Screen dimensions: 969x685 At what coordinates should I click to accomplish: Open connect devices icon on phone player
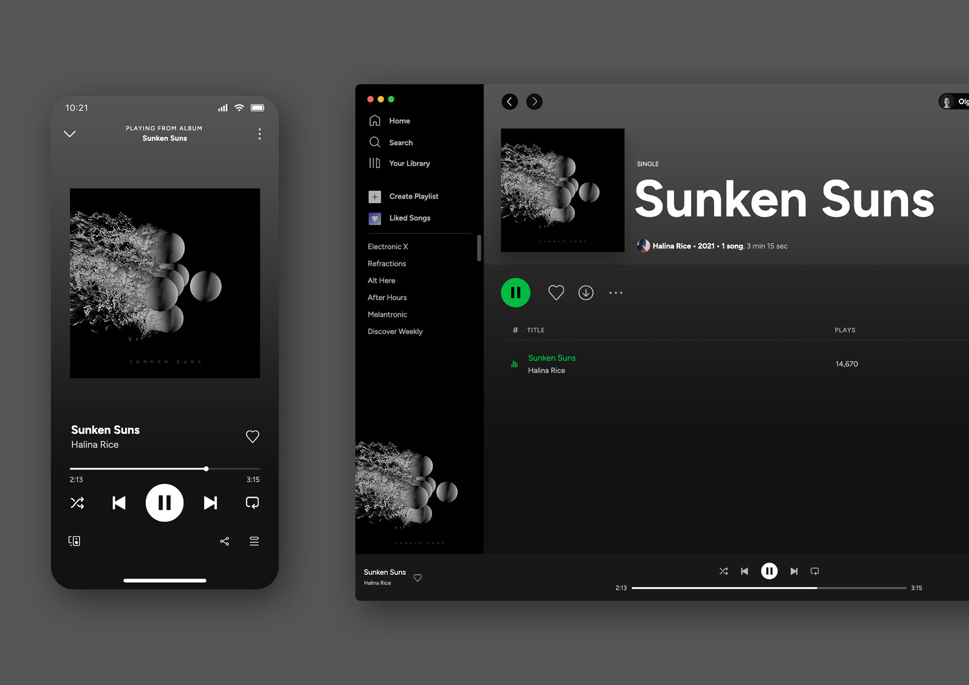(74, 541)
